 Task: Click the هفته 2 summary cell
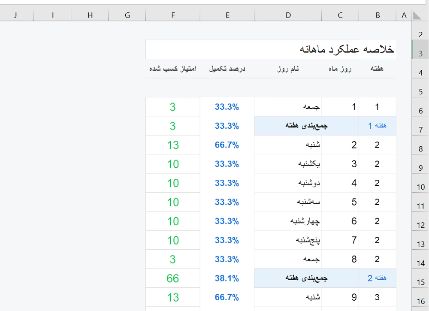click(378, 278)
